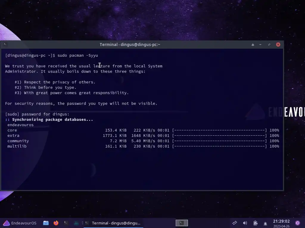Click the core download progress bar

click(x=220, y=130)
